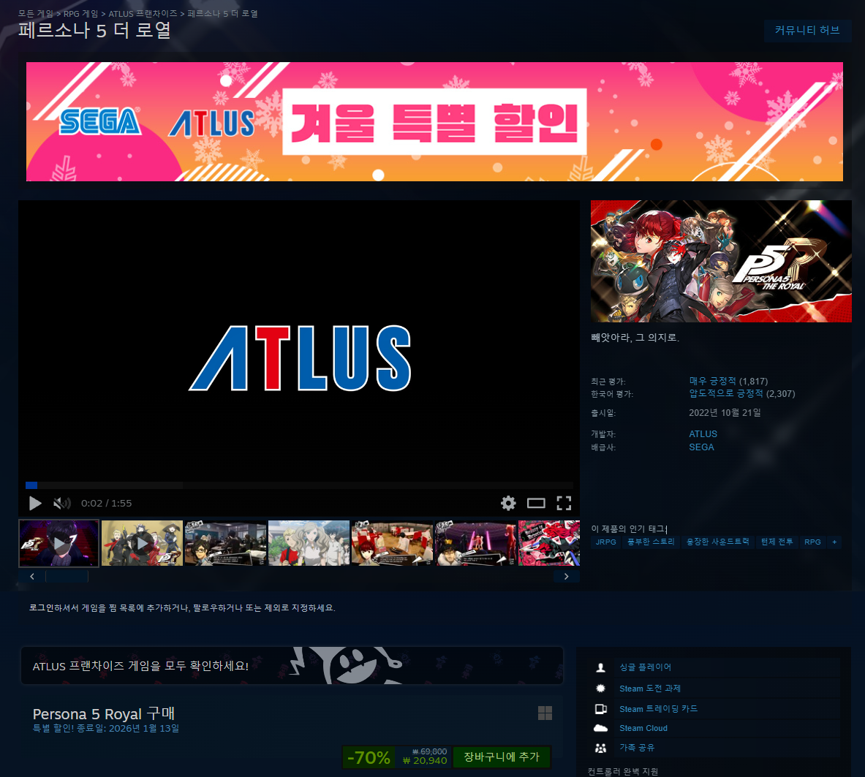The image size is (865, 777).
Task: Open the 커뮤니티 허브 button
Action: 807,31
